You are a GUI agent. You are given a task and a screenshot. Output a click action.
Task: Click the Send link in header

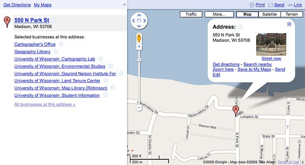pos(279,5)
